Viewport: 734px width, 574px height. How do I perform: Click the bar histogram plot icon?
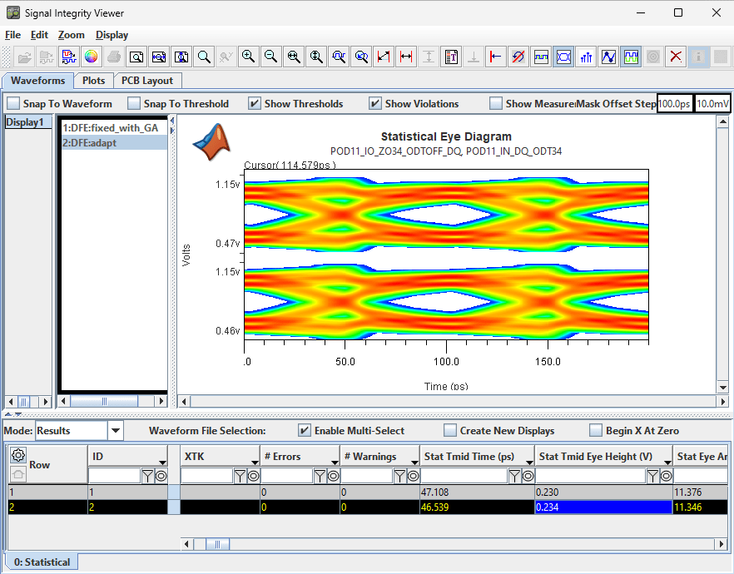click(586, 57)
